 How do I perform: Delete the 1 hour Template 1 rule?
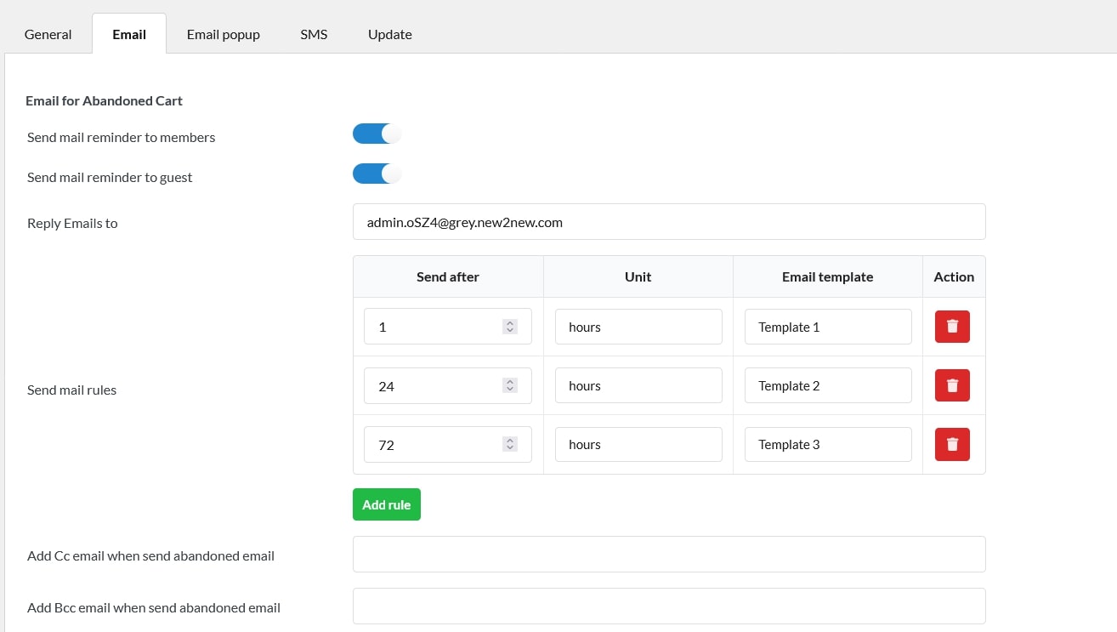click(952, 327)
